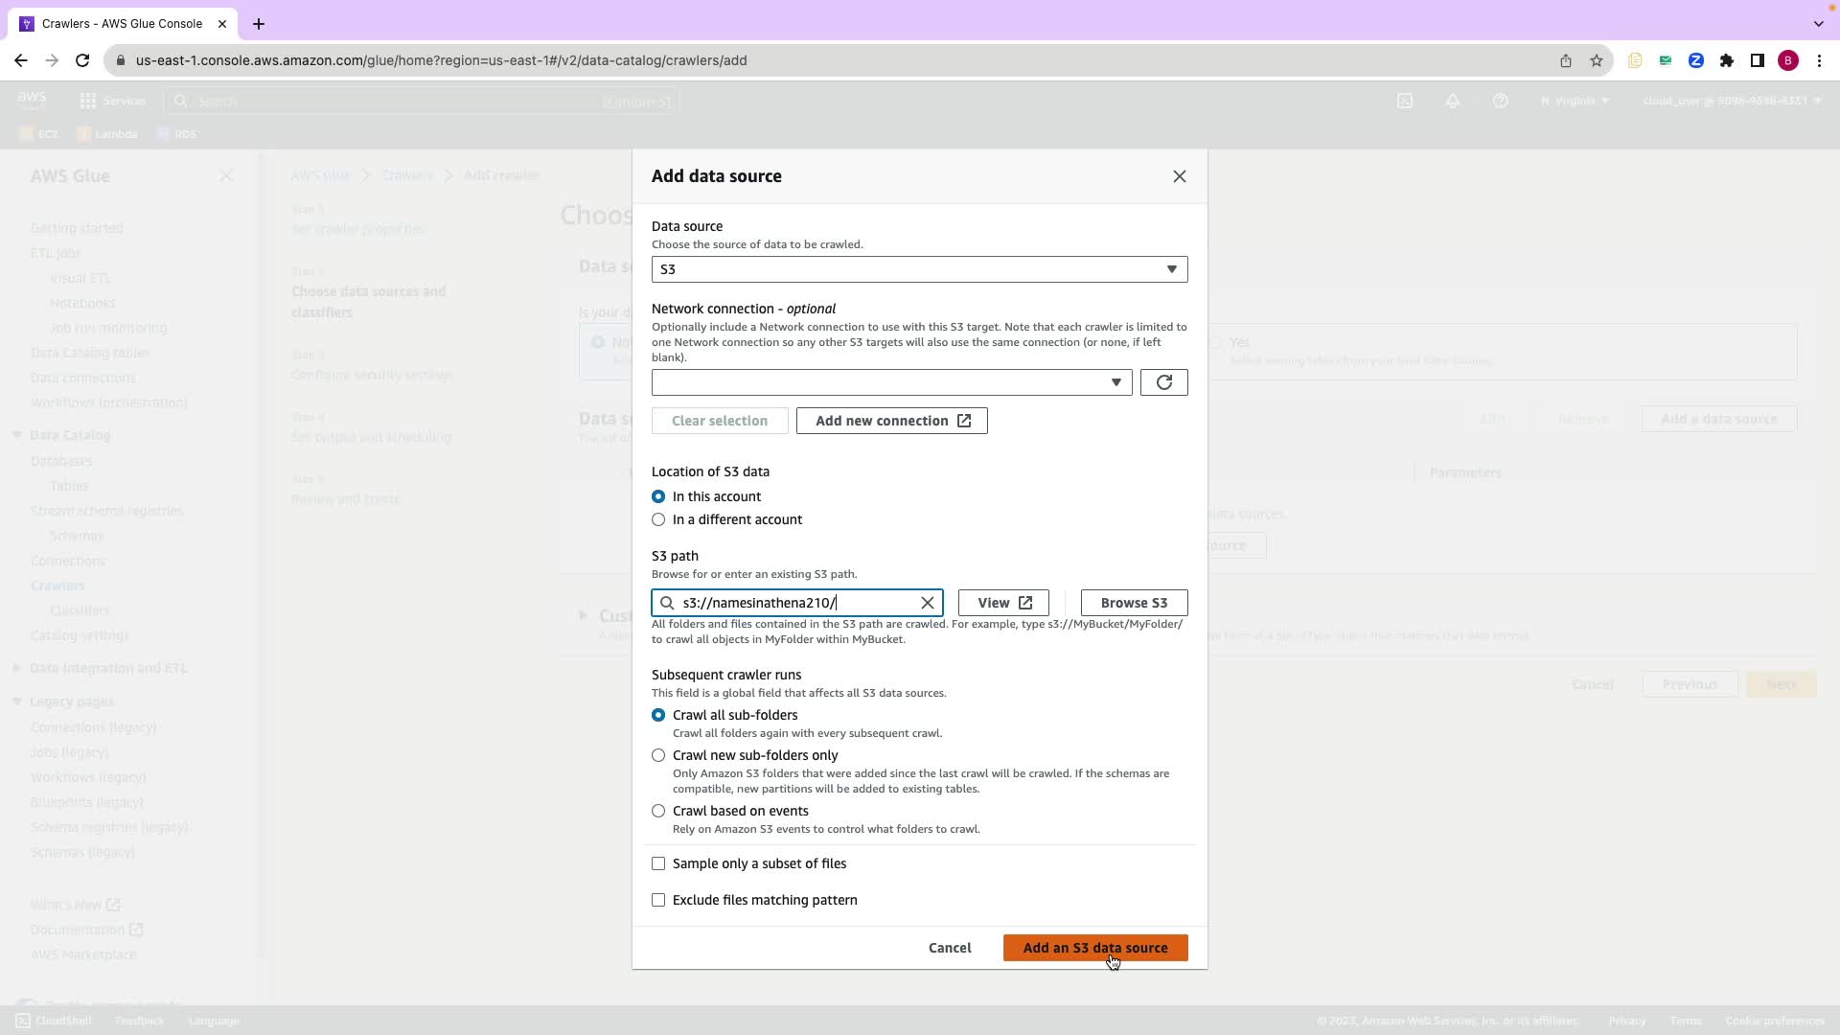Open the browser side panel icon
Image resolution: width=1840 pixels, height=1035 pixels.
click(x=1757, y=60)
